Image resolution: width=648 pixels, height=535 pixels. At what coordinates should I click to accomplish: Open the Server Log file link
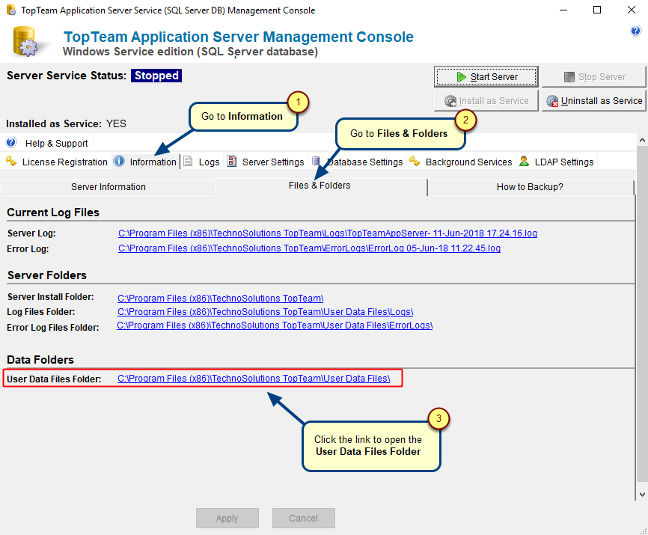click(x=328, y=233)
